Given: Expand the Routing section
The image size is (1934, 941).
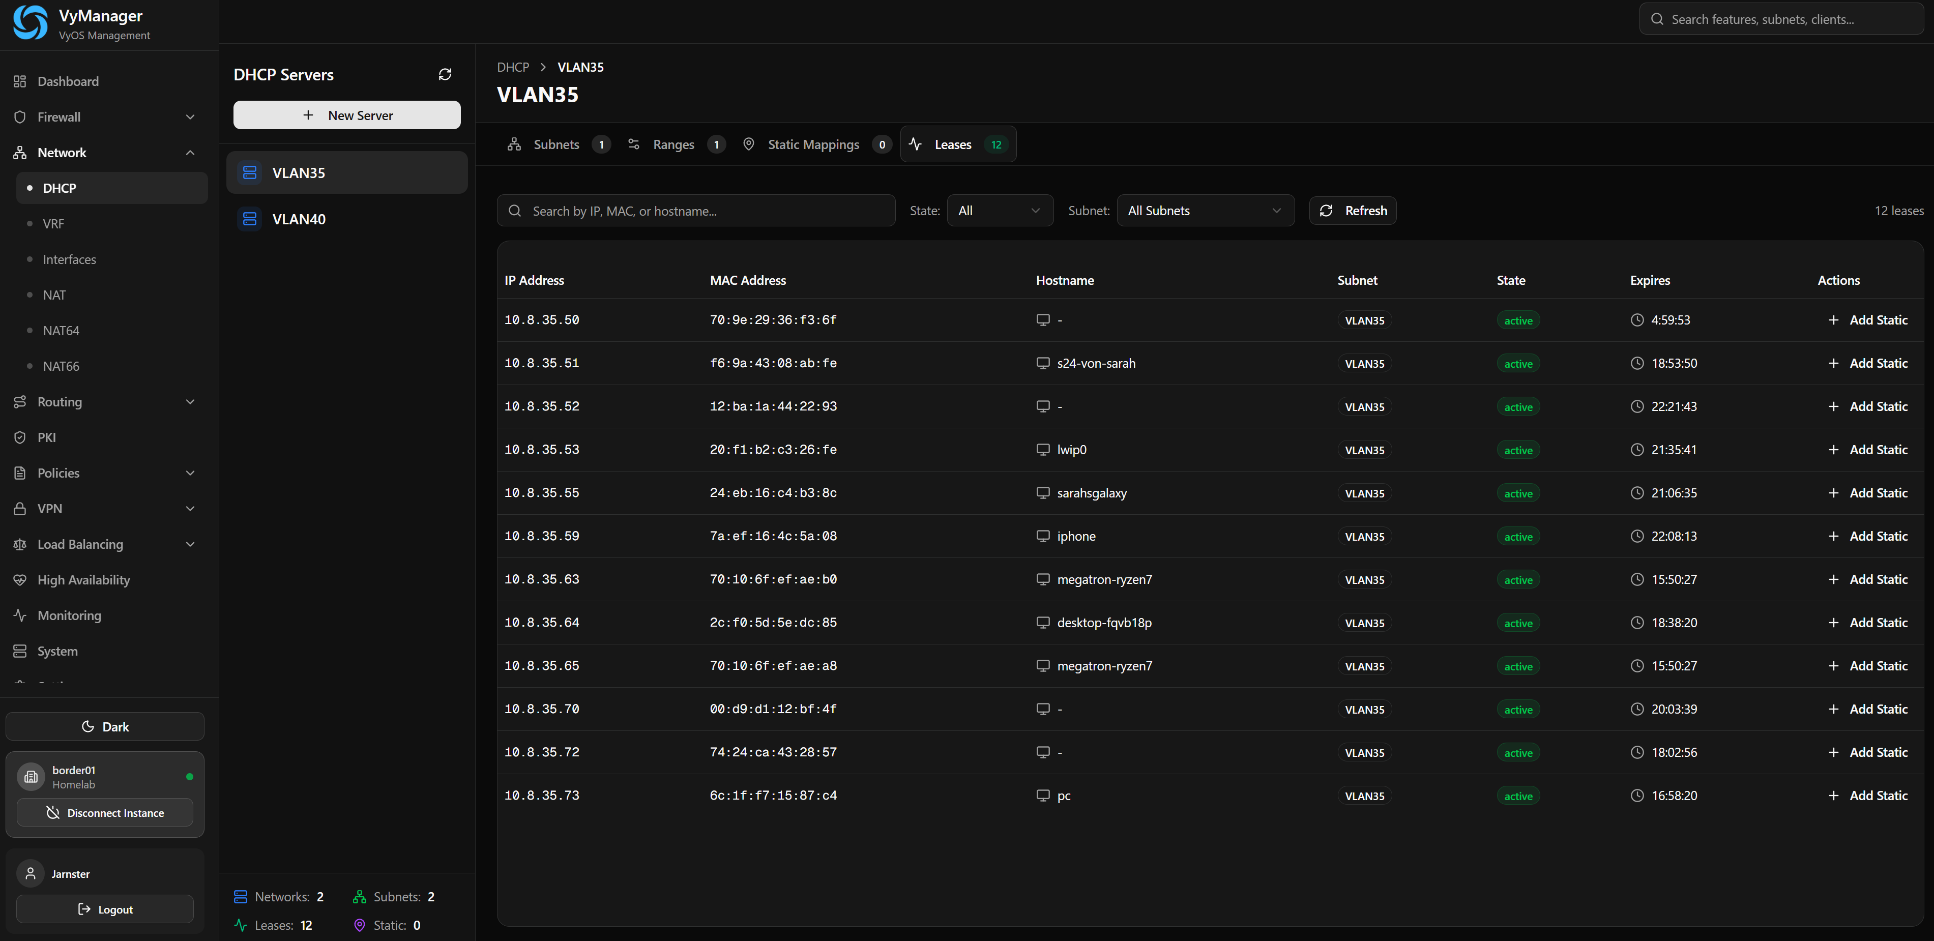Looking at the screenshot, I should tap(190, 402).
